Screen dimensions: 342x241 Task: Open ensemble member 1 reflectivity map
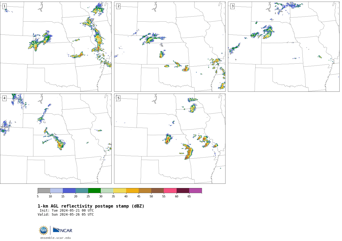coord(56,47)
